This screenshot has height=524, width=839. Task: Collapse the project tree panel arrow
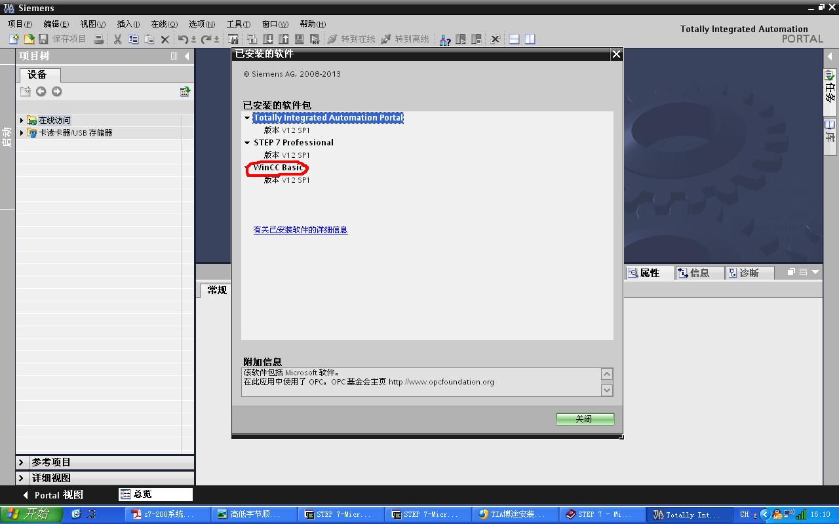187,56
